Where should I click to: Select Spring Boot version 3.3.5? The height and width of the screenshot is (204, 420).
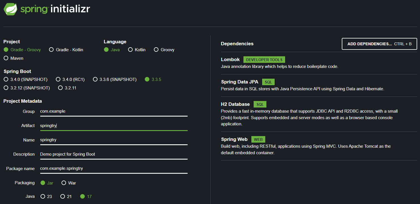tap(153, 80)
